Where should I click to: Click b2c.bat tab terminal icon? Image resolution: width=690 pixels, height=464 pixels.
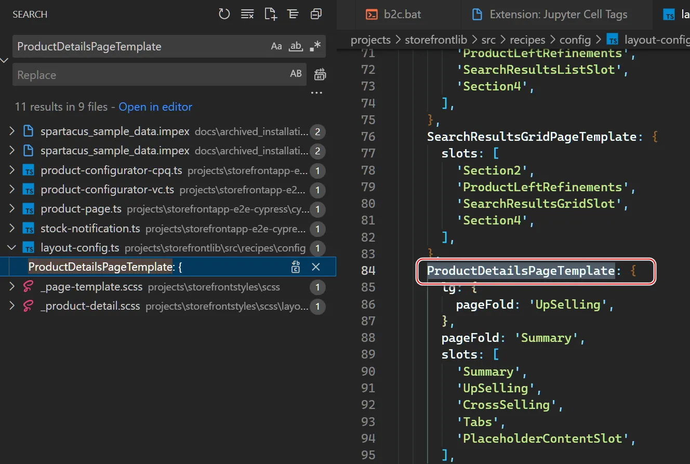(x=371, y=15)
